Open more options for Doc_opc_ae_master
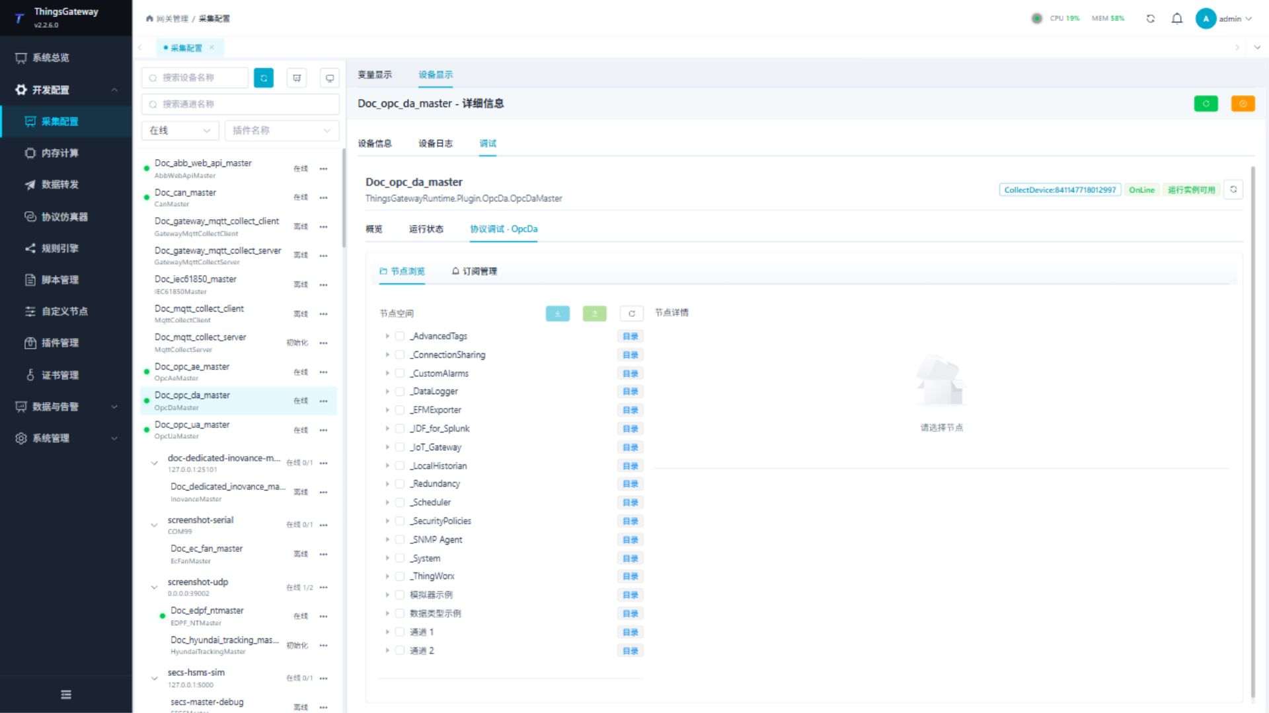The width and height of the screenshot is (1269, 713). 323,372
